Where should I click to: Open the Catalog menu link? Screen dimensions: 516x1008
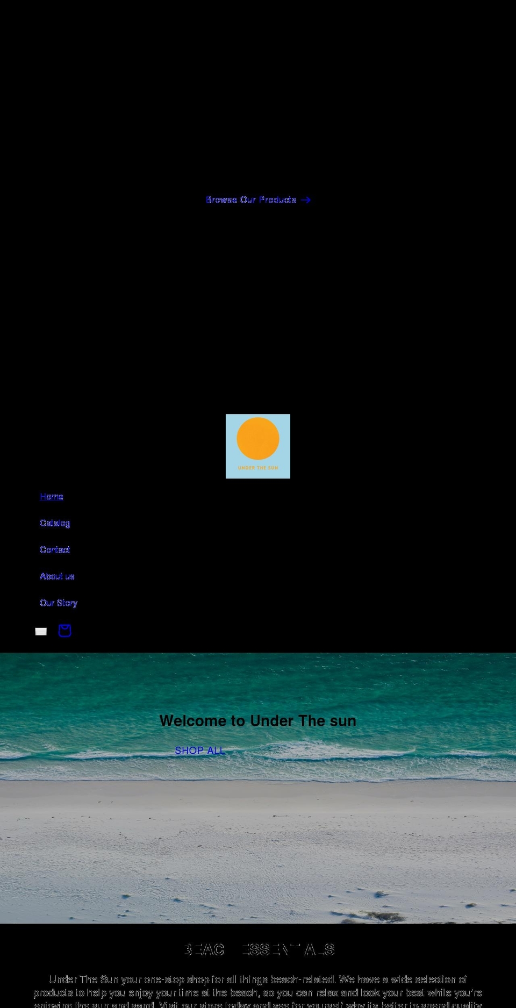click(55, 523)
